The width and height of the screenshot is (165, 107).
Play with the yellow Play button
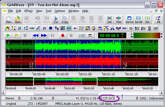(x=17, y=35)
